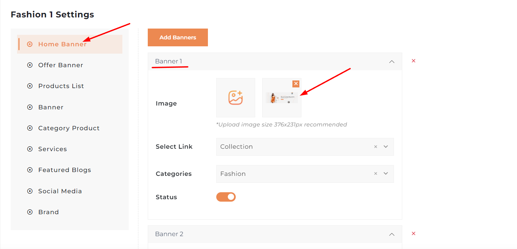Image resolution: width=517 pixels, height=249 pixels.
Task: Go to Products List settings
Action: click(61, 86)
